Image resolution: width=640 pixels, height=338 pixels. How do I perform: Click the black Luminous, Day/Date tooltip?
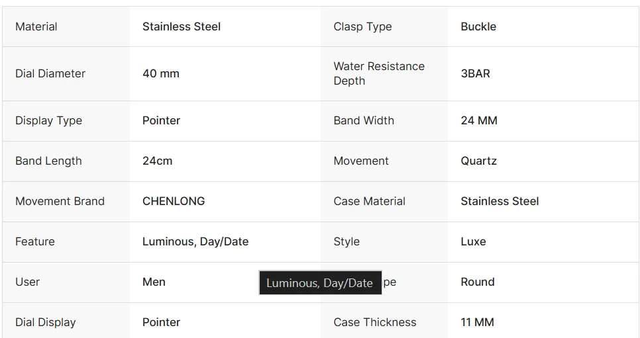[x=321, y=282]
